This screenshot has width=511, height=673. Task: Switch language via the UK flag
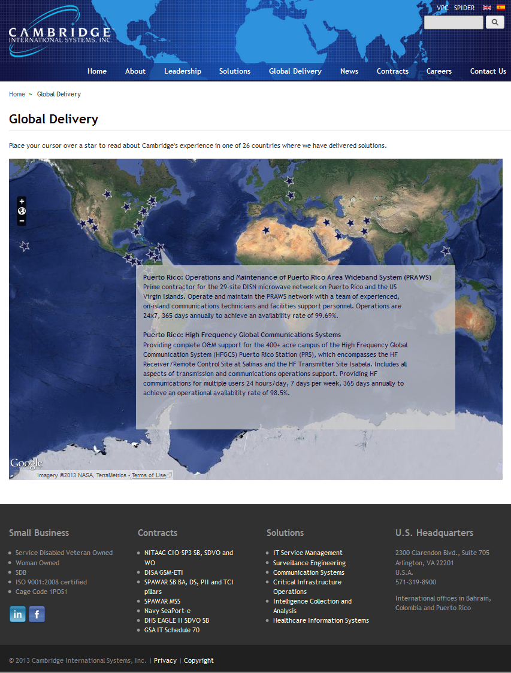[487, 8]
